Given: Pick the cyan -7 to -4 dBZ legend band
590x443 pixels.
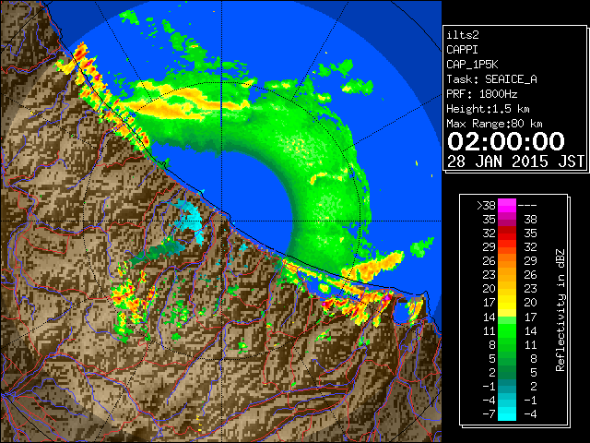Looking at the screenshot, I should click(x=507, y=413).
